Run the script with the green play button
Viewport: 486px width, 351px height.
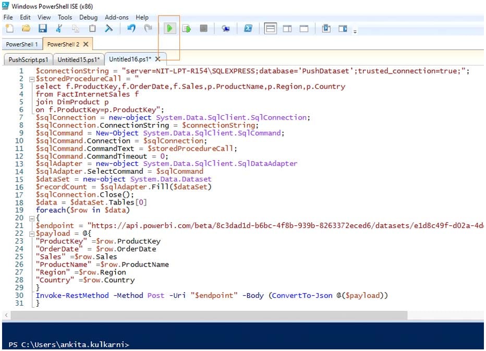click(169, 29)
